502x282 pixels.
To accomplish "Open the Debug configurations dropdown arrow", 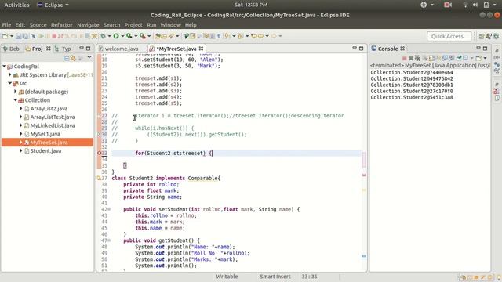I will (110, 36).
